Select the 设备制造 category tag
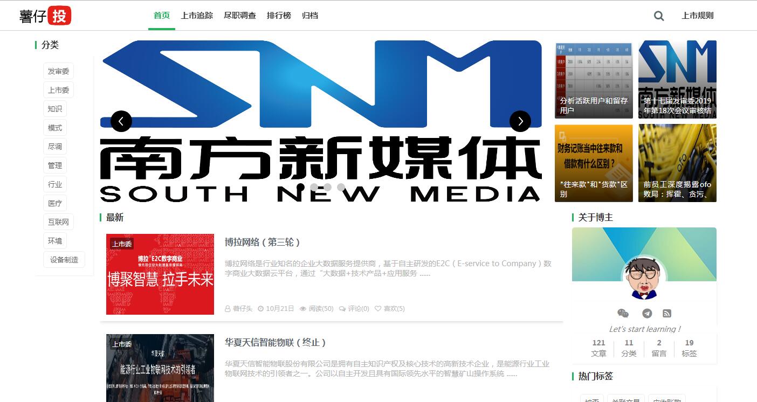 (64, 260)
